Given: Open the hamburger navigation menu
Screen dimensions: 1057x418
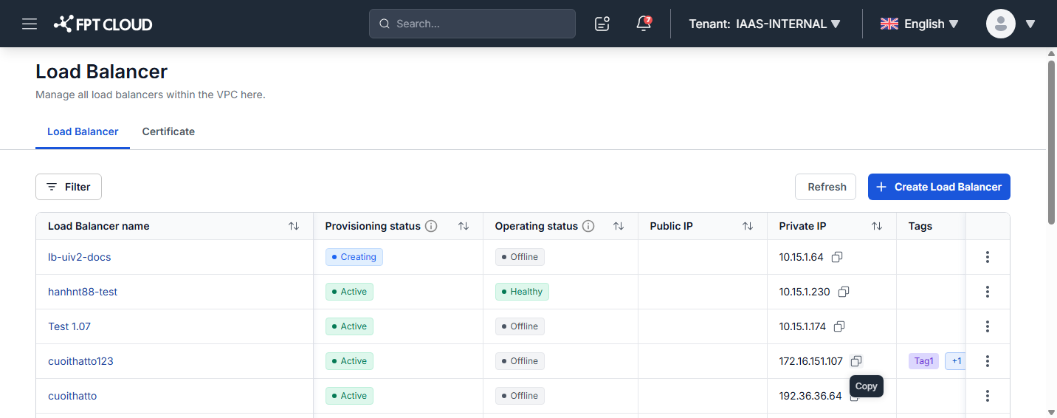Looking at the screenshot, I should coord(30,24).
